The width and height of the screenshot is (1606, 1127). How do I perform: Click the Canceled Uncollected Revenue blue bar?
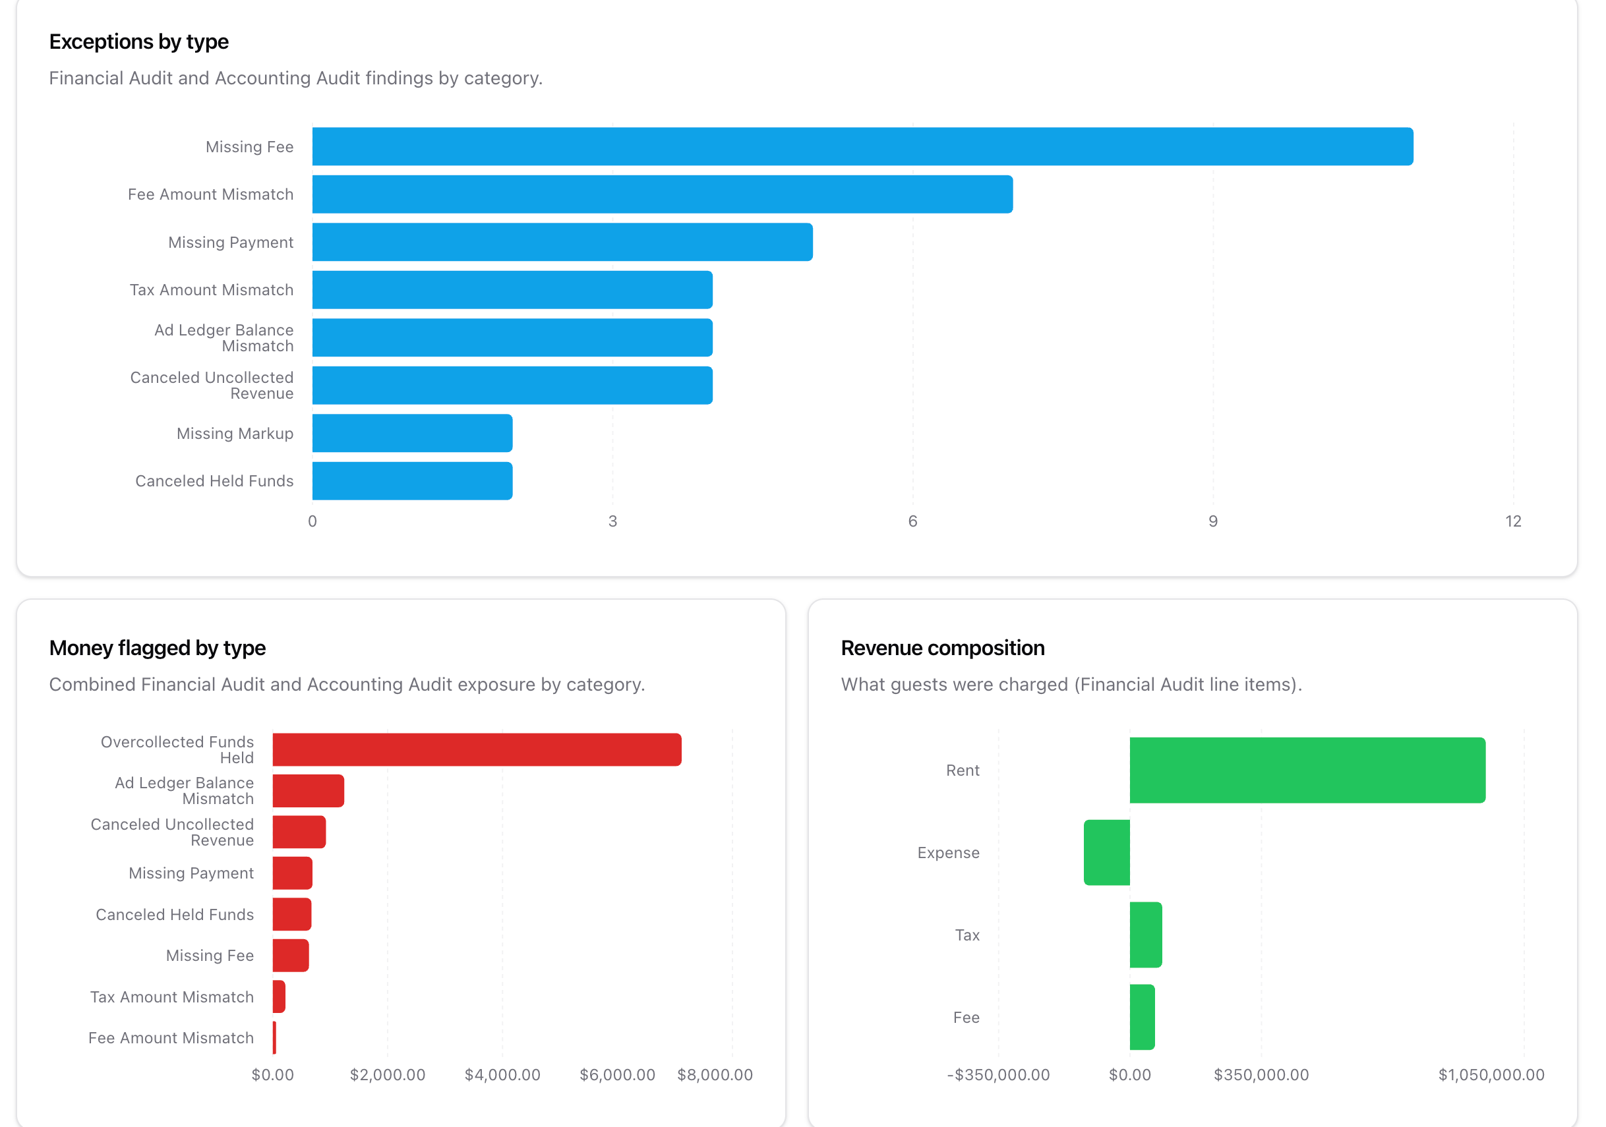(513, 385)
